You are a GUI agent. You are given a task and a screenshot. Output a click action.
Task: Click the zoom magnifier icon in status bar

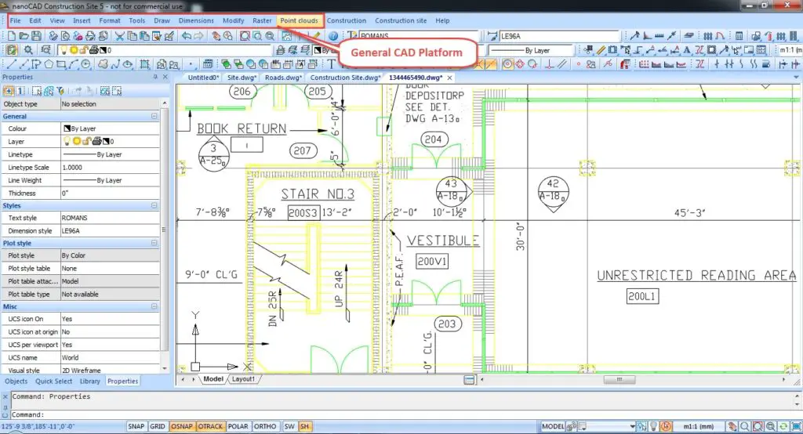745,426
